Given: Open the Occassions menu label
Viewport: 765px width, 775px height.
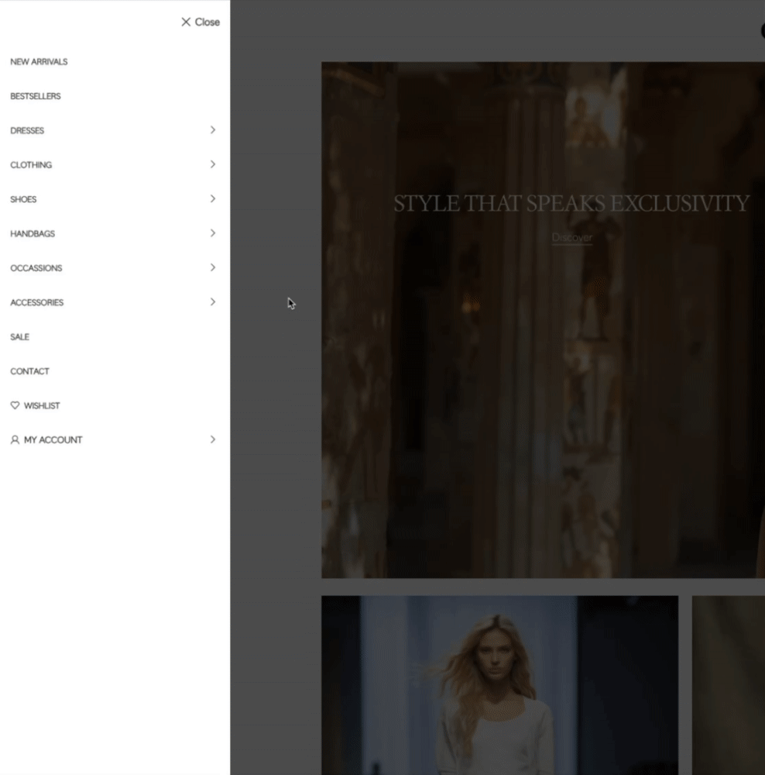Looking at the screenshot, I should pos(36,268).
